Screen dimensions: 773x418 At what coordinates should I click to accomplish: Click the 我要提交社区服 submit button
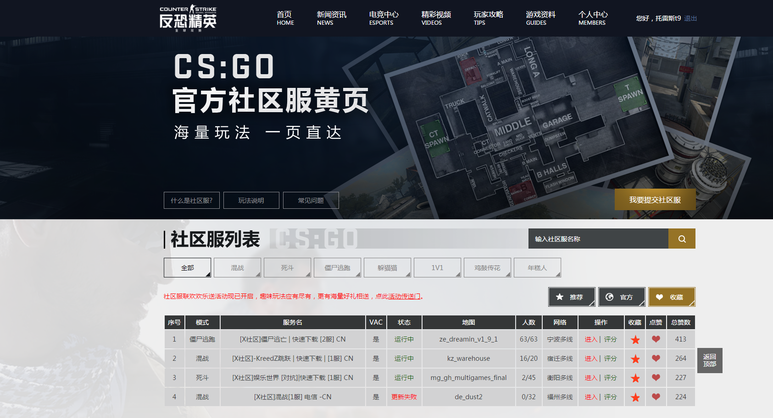(655, 199)
